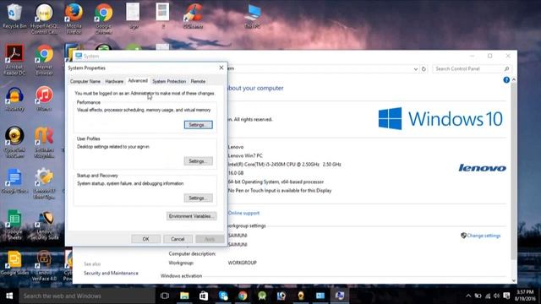The image size is (541, 304).
Task: Switch to the Computer Name tab
Action: (x=85, y=81)
